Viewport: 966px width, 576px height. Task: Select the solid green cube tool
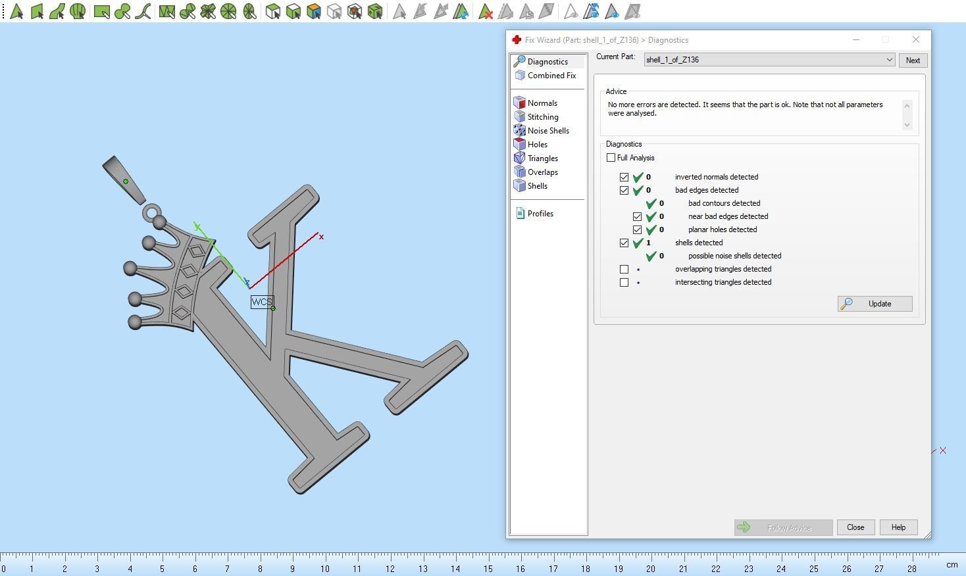(375, 11)
